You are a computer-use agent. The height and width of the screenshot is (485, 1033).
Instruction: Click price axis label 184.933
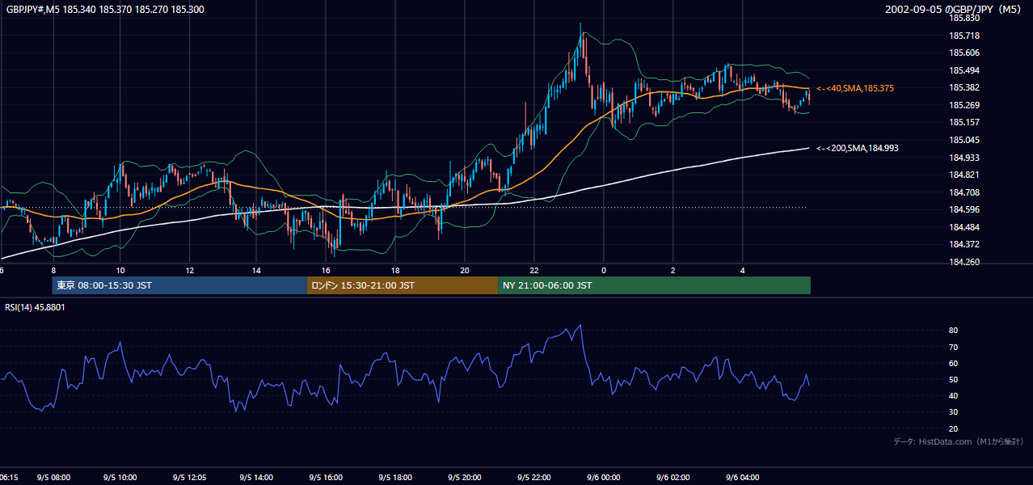(963, 157)
